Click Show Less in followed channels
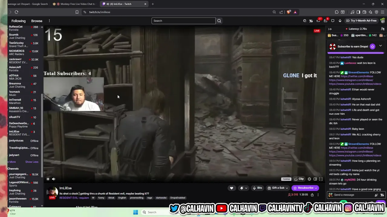387x217 pixels. coord(32,162)
